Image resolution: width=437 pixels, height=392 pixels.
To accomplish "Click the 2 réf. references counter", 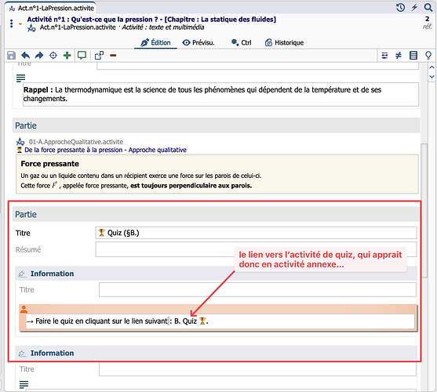I will tap(427, 22).
